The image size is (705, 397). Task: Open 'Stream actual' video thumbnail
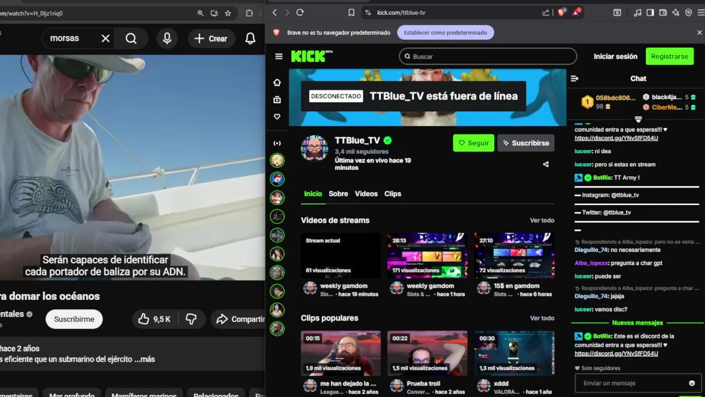coord(340,255)
